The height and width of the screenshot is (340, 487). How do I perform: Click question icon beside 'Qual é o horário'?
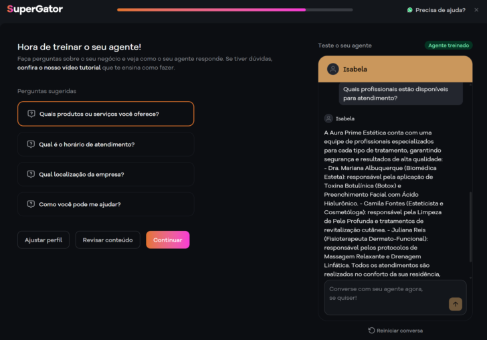[31, 144]
